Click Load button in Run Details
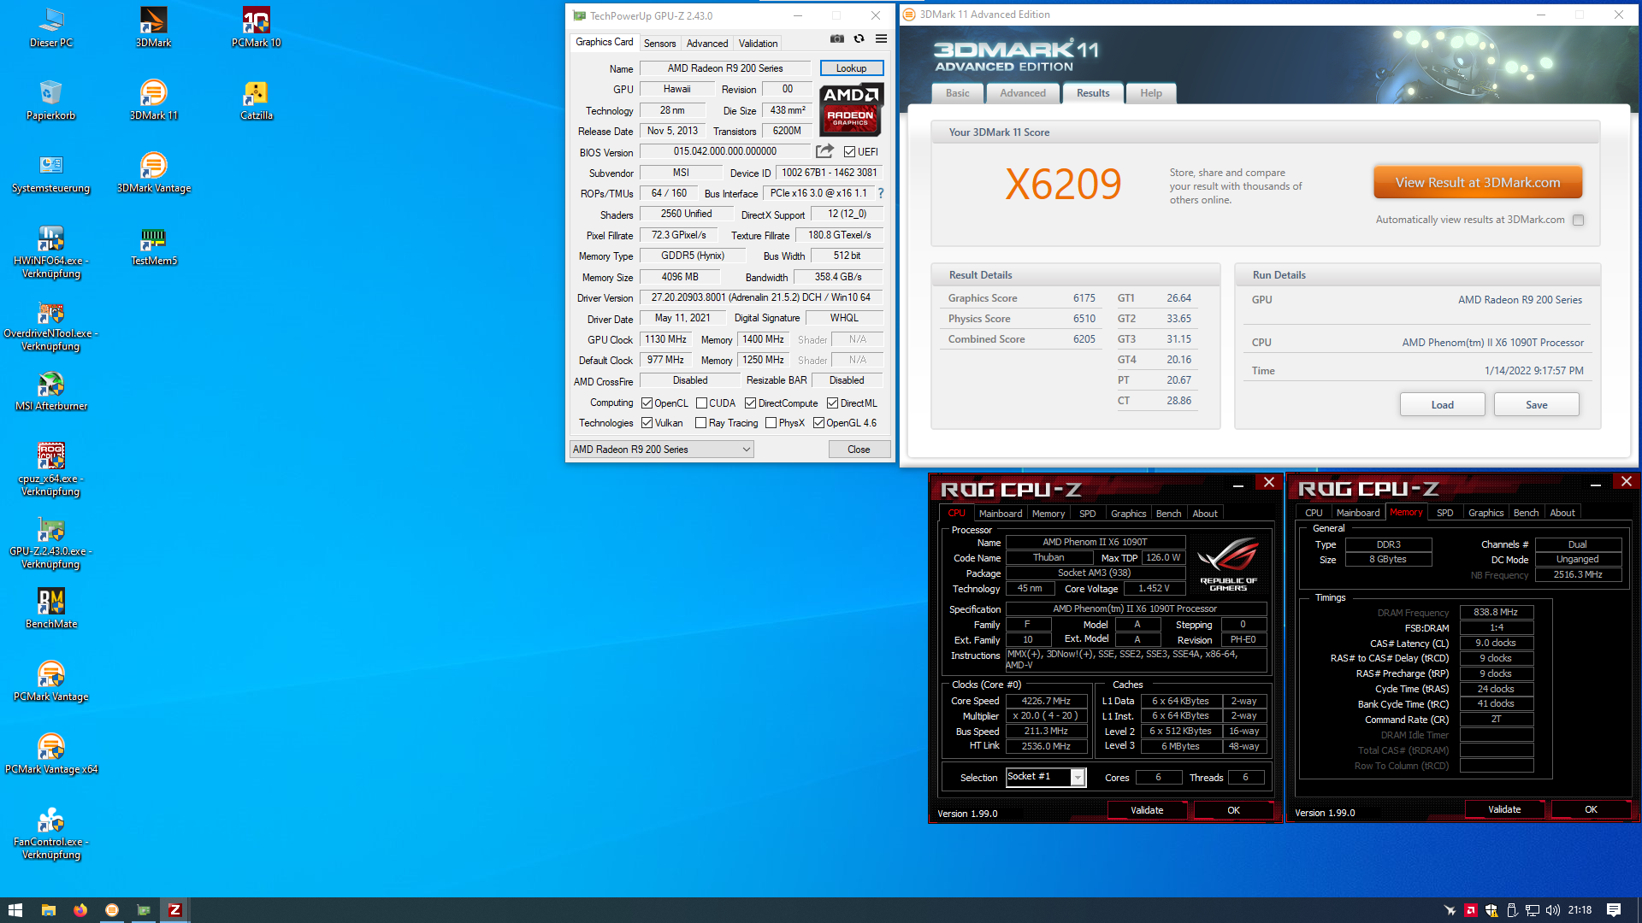Viewport: 1642px width, 923px height. point(1442,405)
